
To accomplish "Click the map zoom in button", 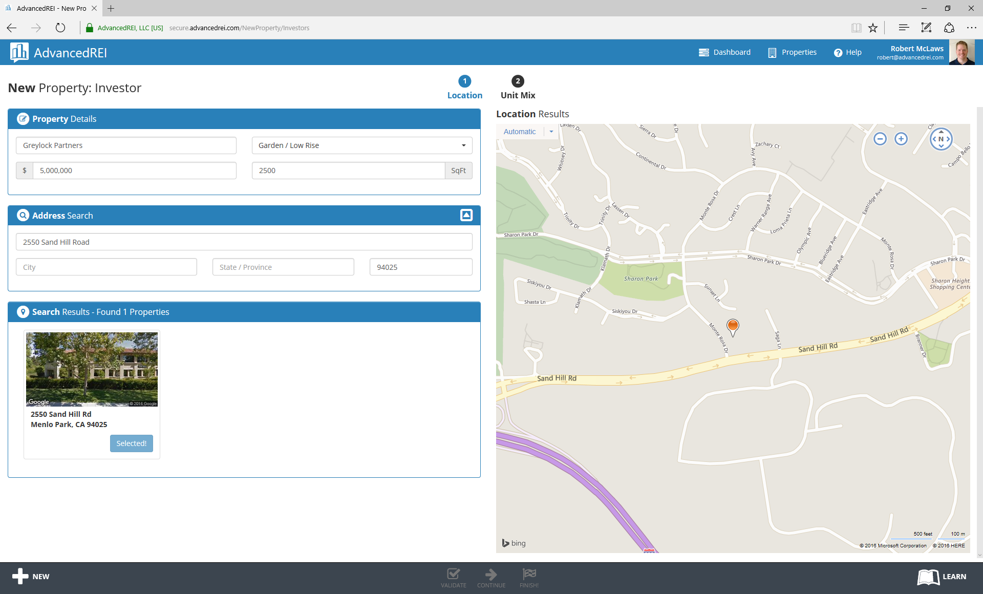I will (901, 139).
